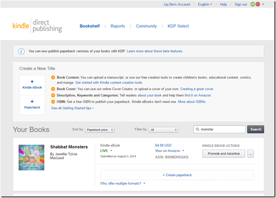
Task: Open the Bookshelf tab
Action: click(x=90, y=26)
